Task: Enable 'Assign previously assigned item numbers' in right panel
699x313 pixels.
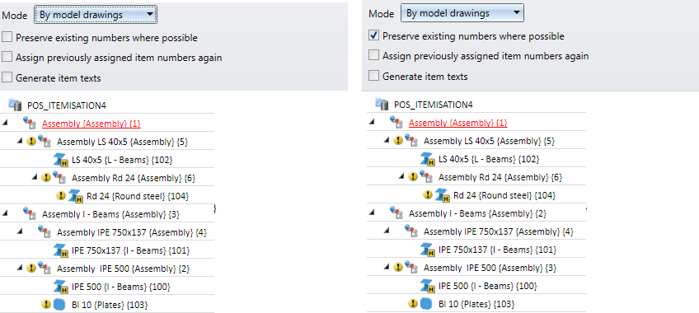Action: pos(374,56)
